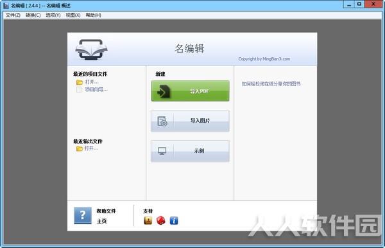
Task: Open the 主页 link
Action: pyautogui.click(x=101, y=221)
